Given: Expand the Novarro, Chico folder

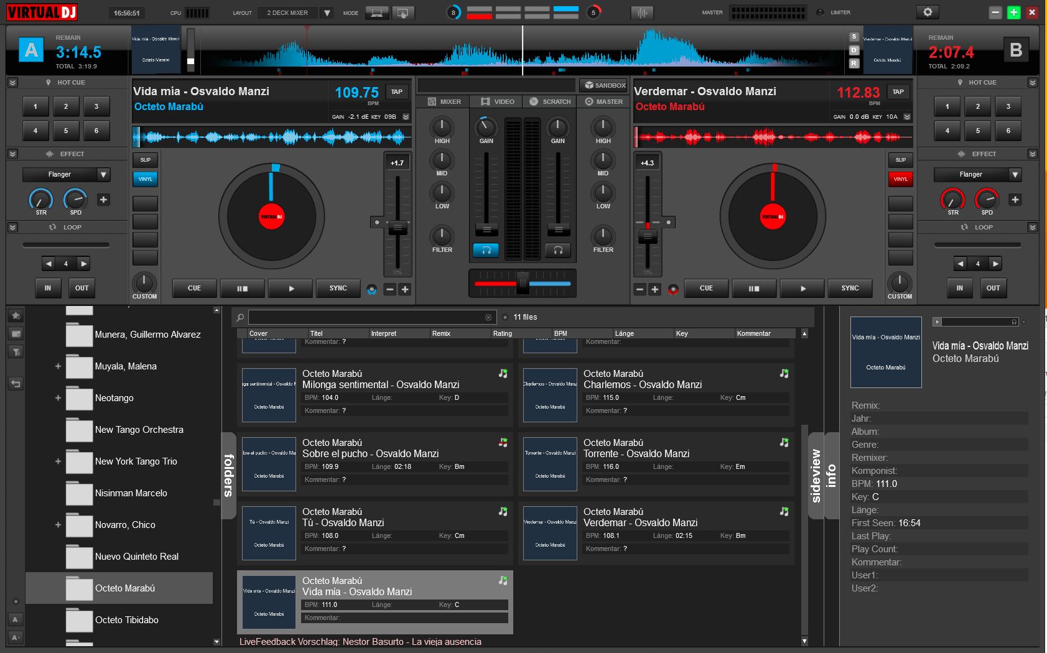Looking at the screenshot, I should 58,525.
